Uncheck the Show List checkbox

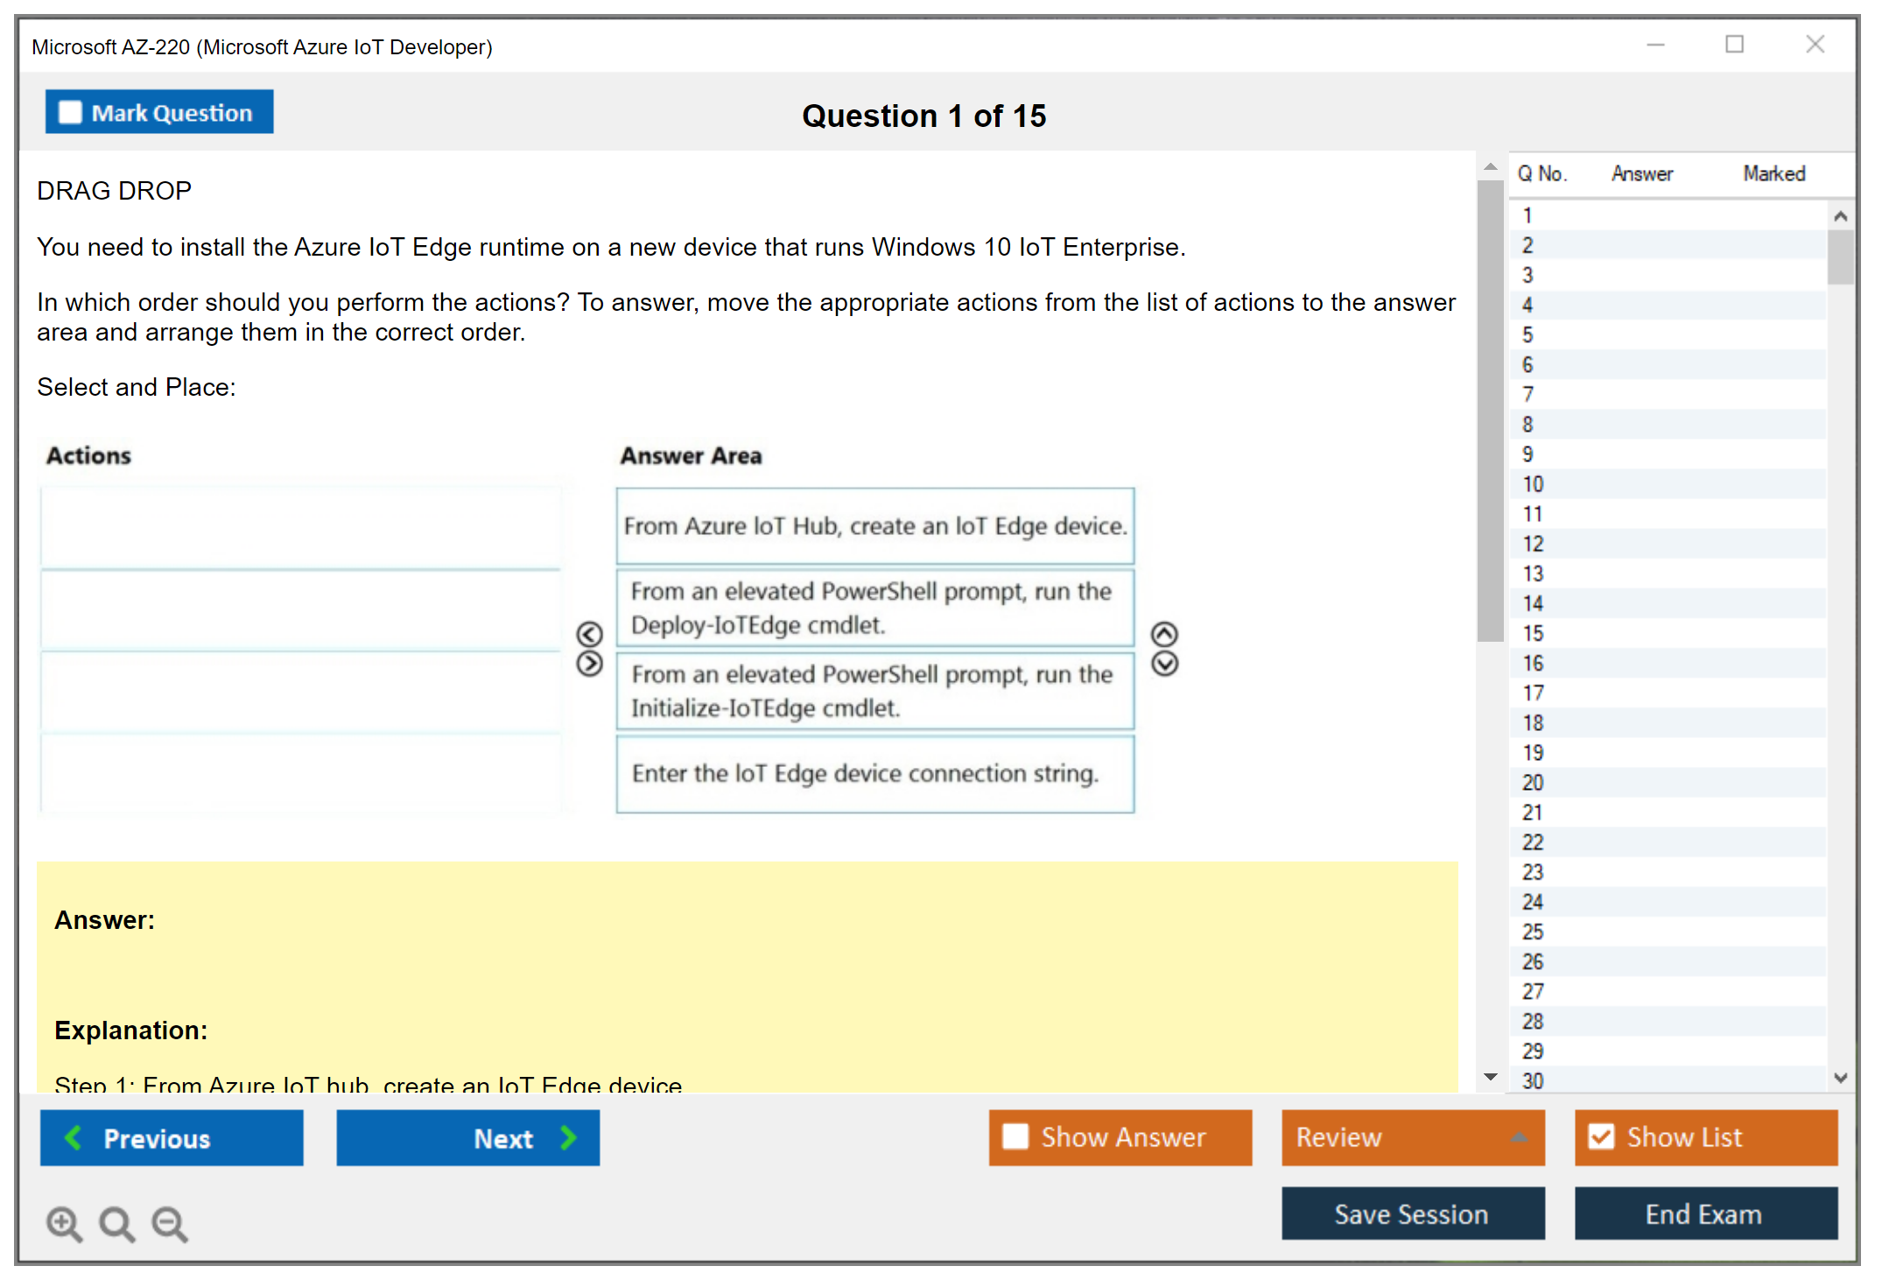1601,1137
